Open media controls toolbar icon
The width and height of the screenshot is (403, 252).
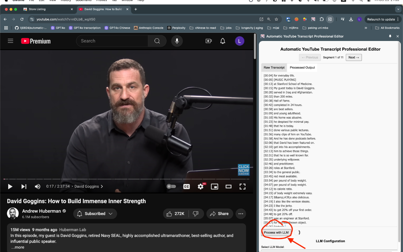click(x=343, y=19)
